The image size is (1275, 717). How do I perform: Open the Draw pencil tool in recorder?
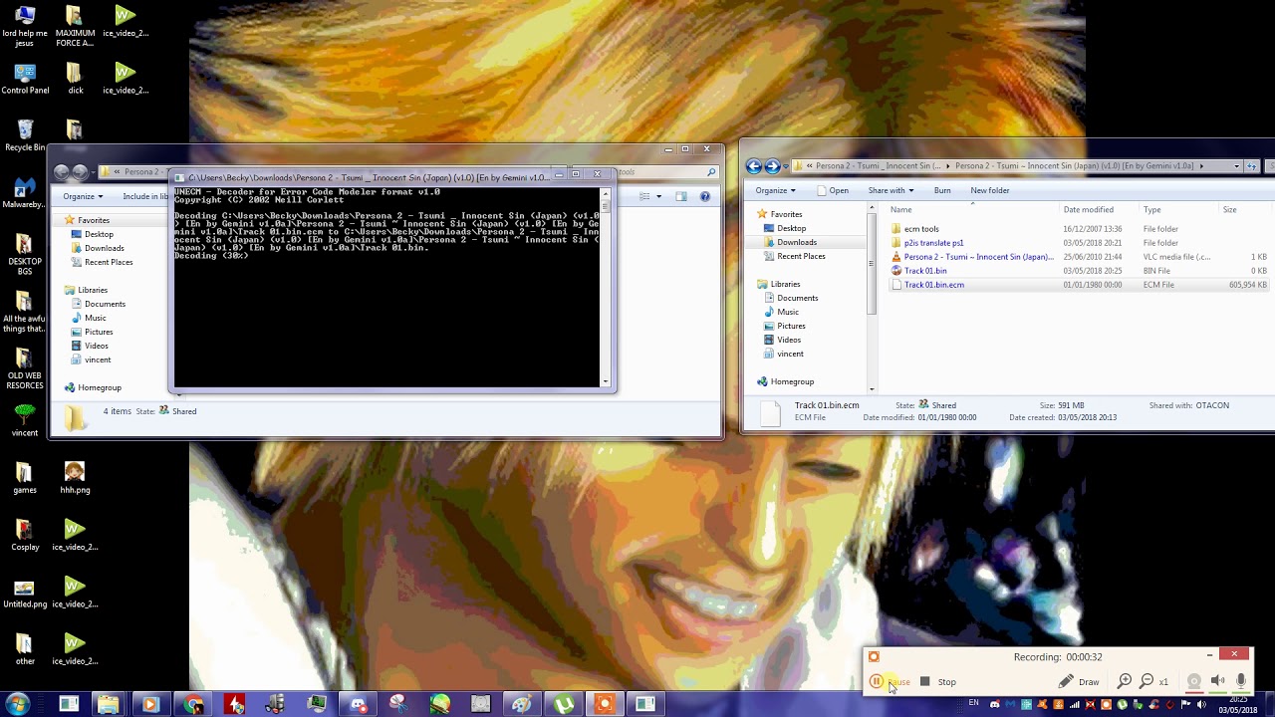(1078, 682)
